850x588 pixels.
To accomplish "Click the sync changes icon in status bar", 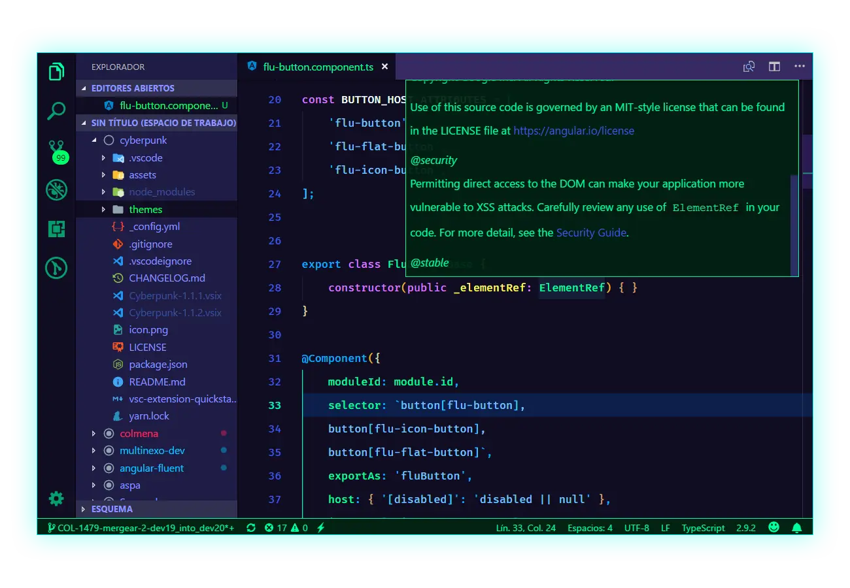I will tap(251, 528).
